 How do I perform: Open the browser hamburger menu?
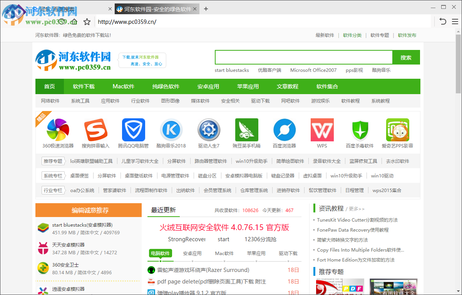pos(455,22)
